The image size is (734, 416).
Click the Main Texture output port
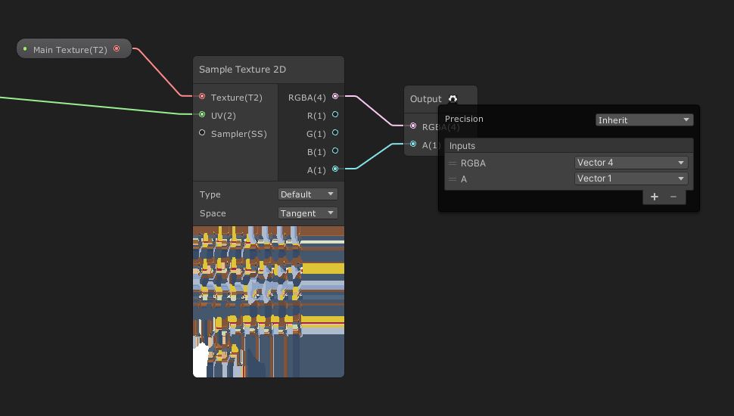(117, 49)
